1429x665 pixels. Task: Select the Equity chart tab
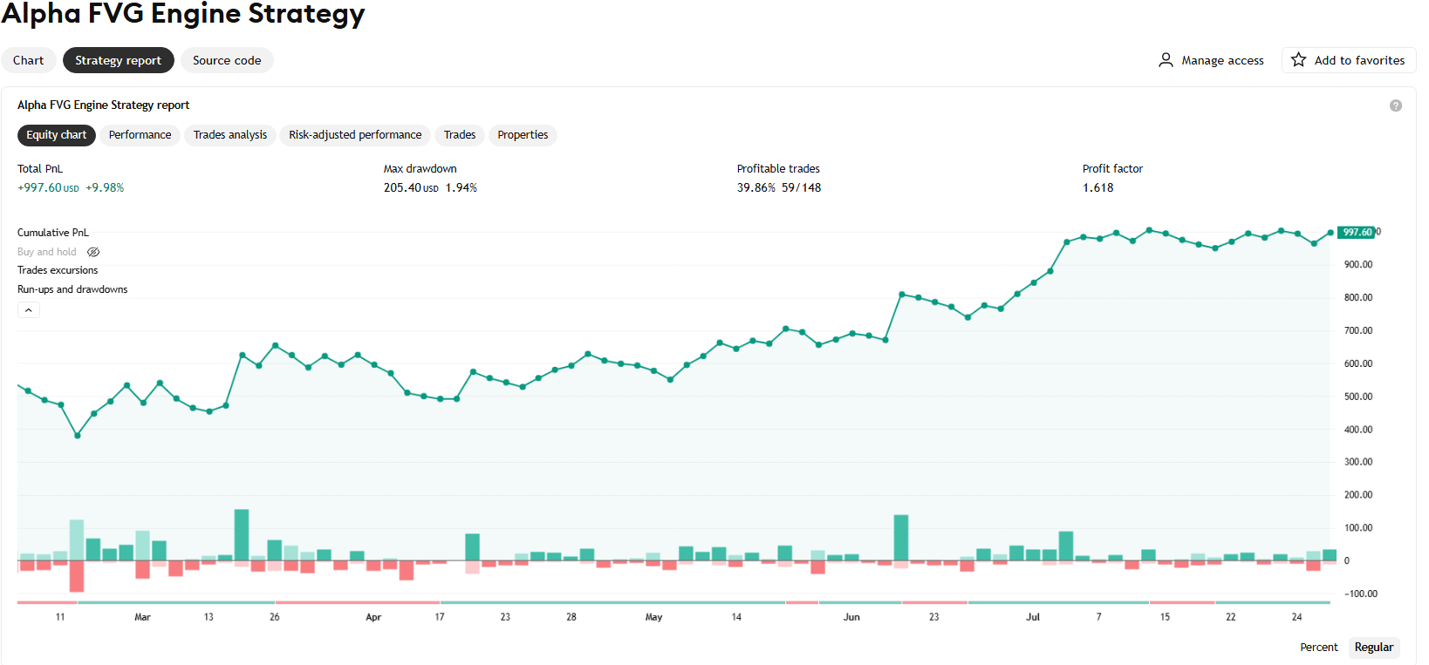[x=57, y=135]
